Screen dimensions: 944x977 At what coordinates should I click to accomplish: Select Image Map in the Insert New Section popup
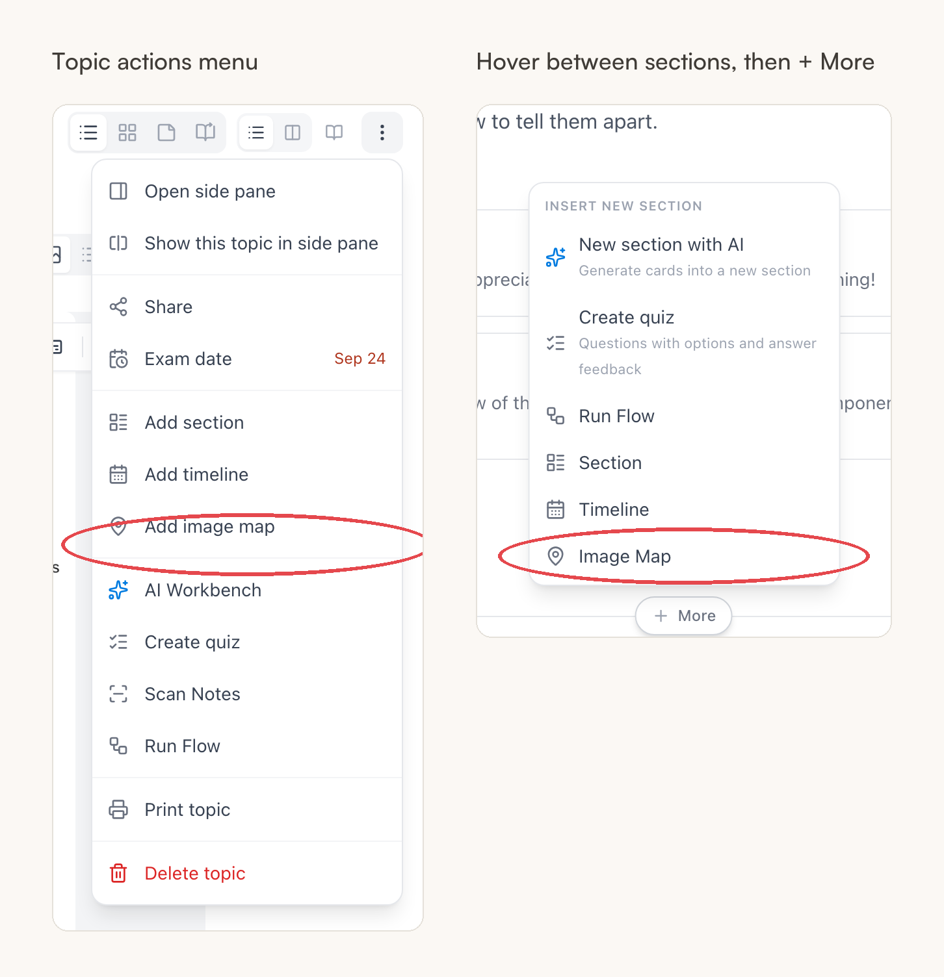[x=684, y=556]
